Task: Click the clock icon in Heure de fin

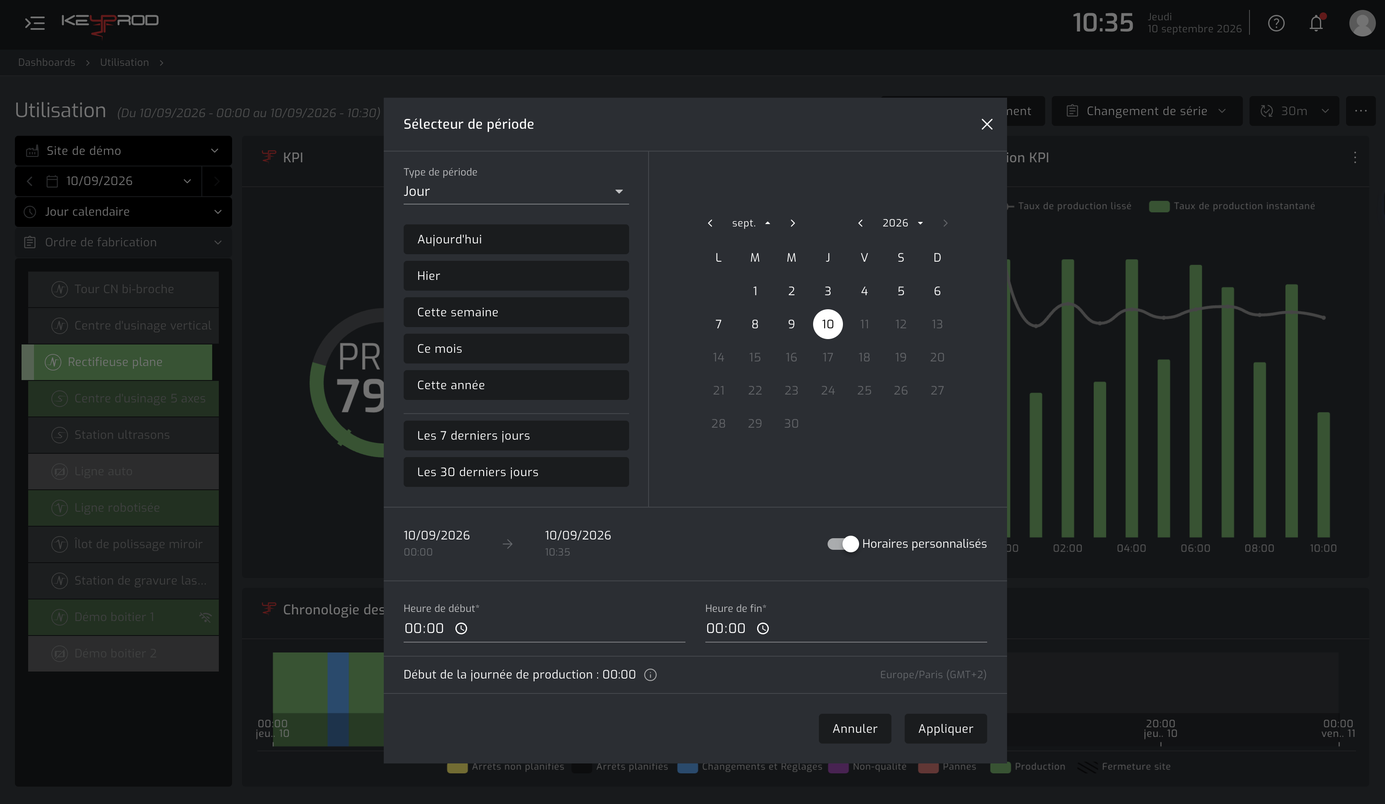Action: (x=763, y=628)
